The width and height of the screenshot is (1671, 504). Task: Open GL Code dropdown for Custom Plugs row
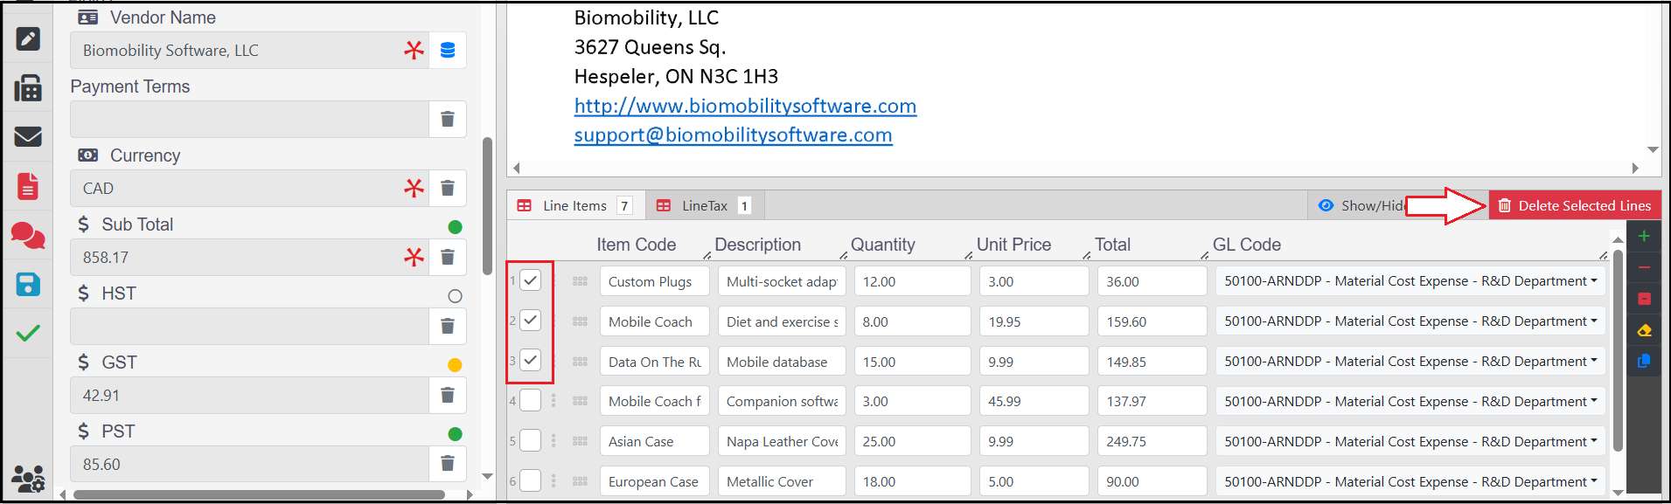click(x=1410, y=281)
